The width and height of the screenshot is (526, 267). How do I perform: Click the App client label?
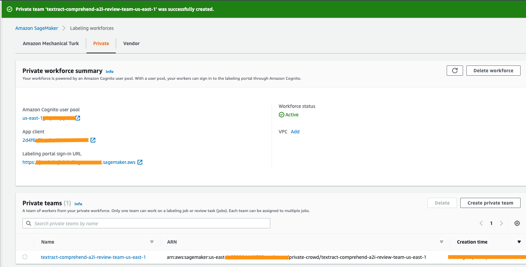pyautogui.click(x=33, y=132)
